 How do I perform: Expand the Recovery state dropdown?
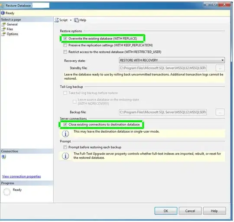(x=172, y=60)
